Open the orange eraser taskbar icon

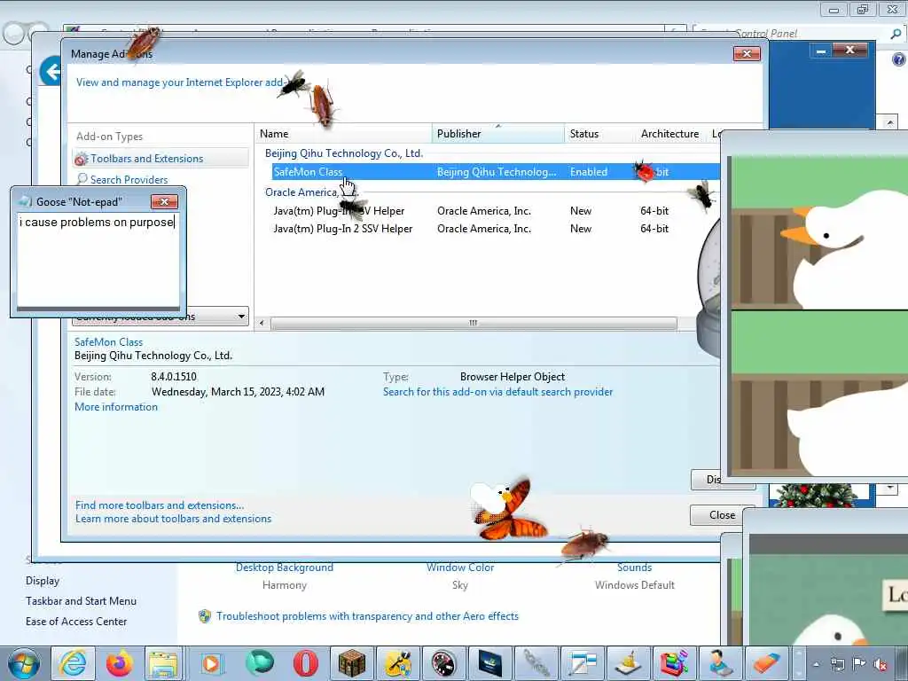[765, 663]
